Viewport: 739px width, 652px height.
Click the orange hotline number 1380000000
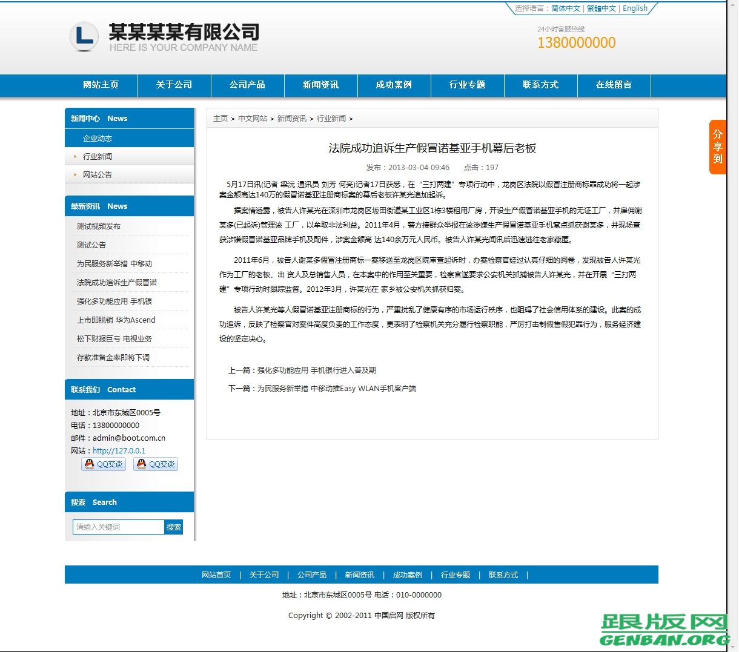[576, 42]
